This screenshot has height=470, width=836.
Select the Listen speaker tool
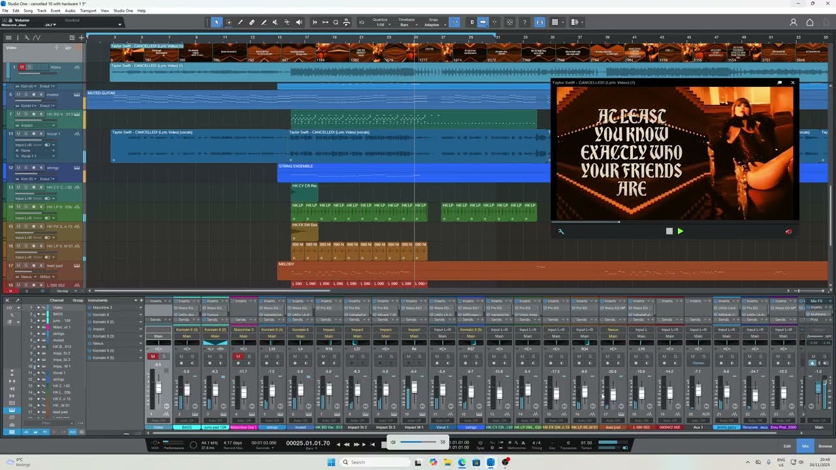click(299, 22)
